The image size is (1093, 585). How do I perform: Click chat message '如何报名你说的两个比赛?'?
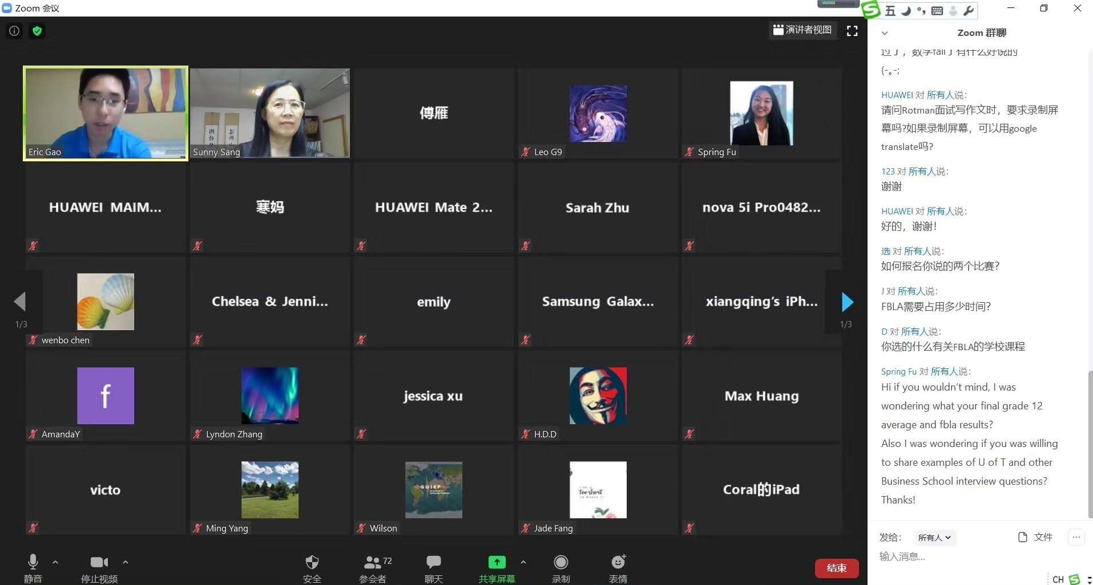pos(940,266)
